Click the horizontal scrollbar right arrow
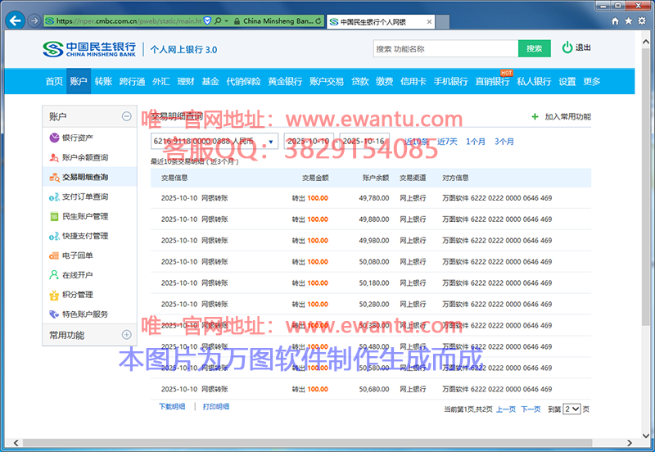This screenshot has width=655, height=452. 630,443
